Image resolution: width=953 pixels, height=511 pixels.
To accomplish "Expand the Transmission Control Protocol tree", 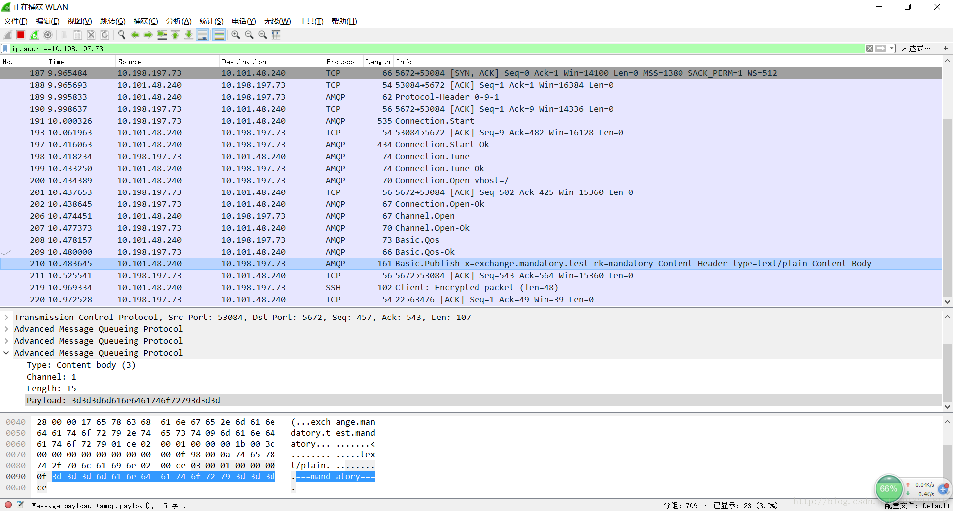I will [x=6, y=317].
